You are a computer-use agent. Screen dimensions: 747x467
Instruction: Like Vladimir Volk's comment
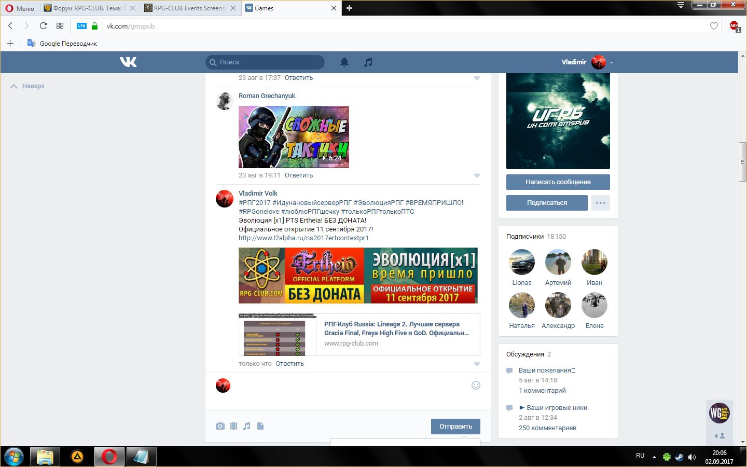(x=477, y=364)
